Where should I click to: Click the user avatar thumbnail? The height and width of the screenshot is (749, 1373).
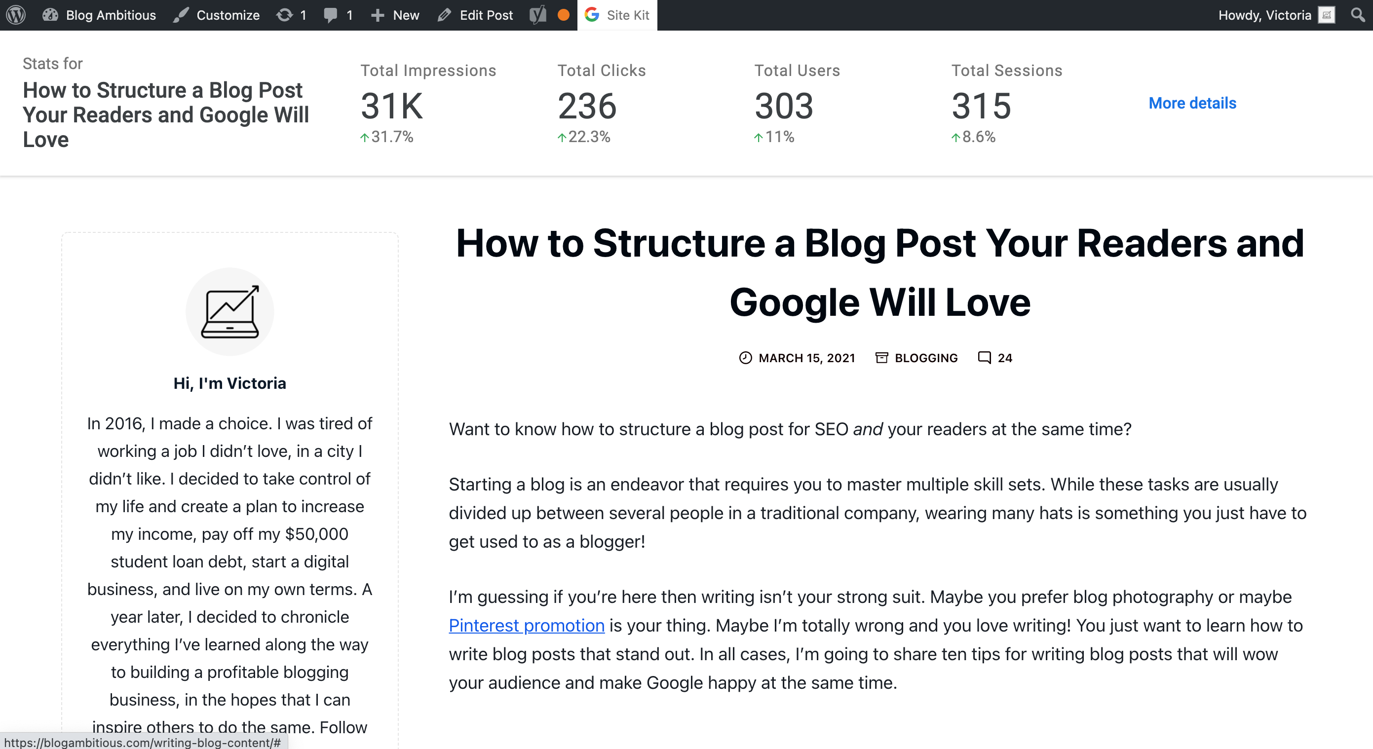1326,15
